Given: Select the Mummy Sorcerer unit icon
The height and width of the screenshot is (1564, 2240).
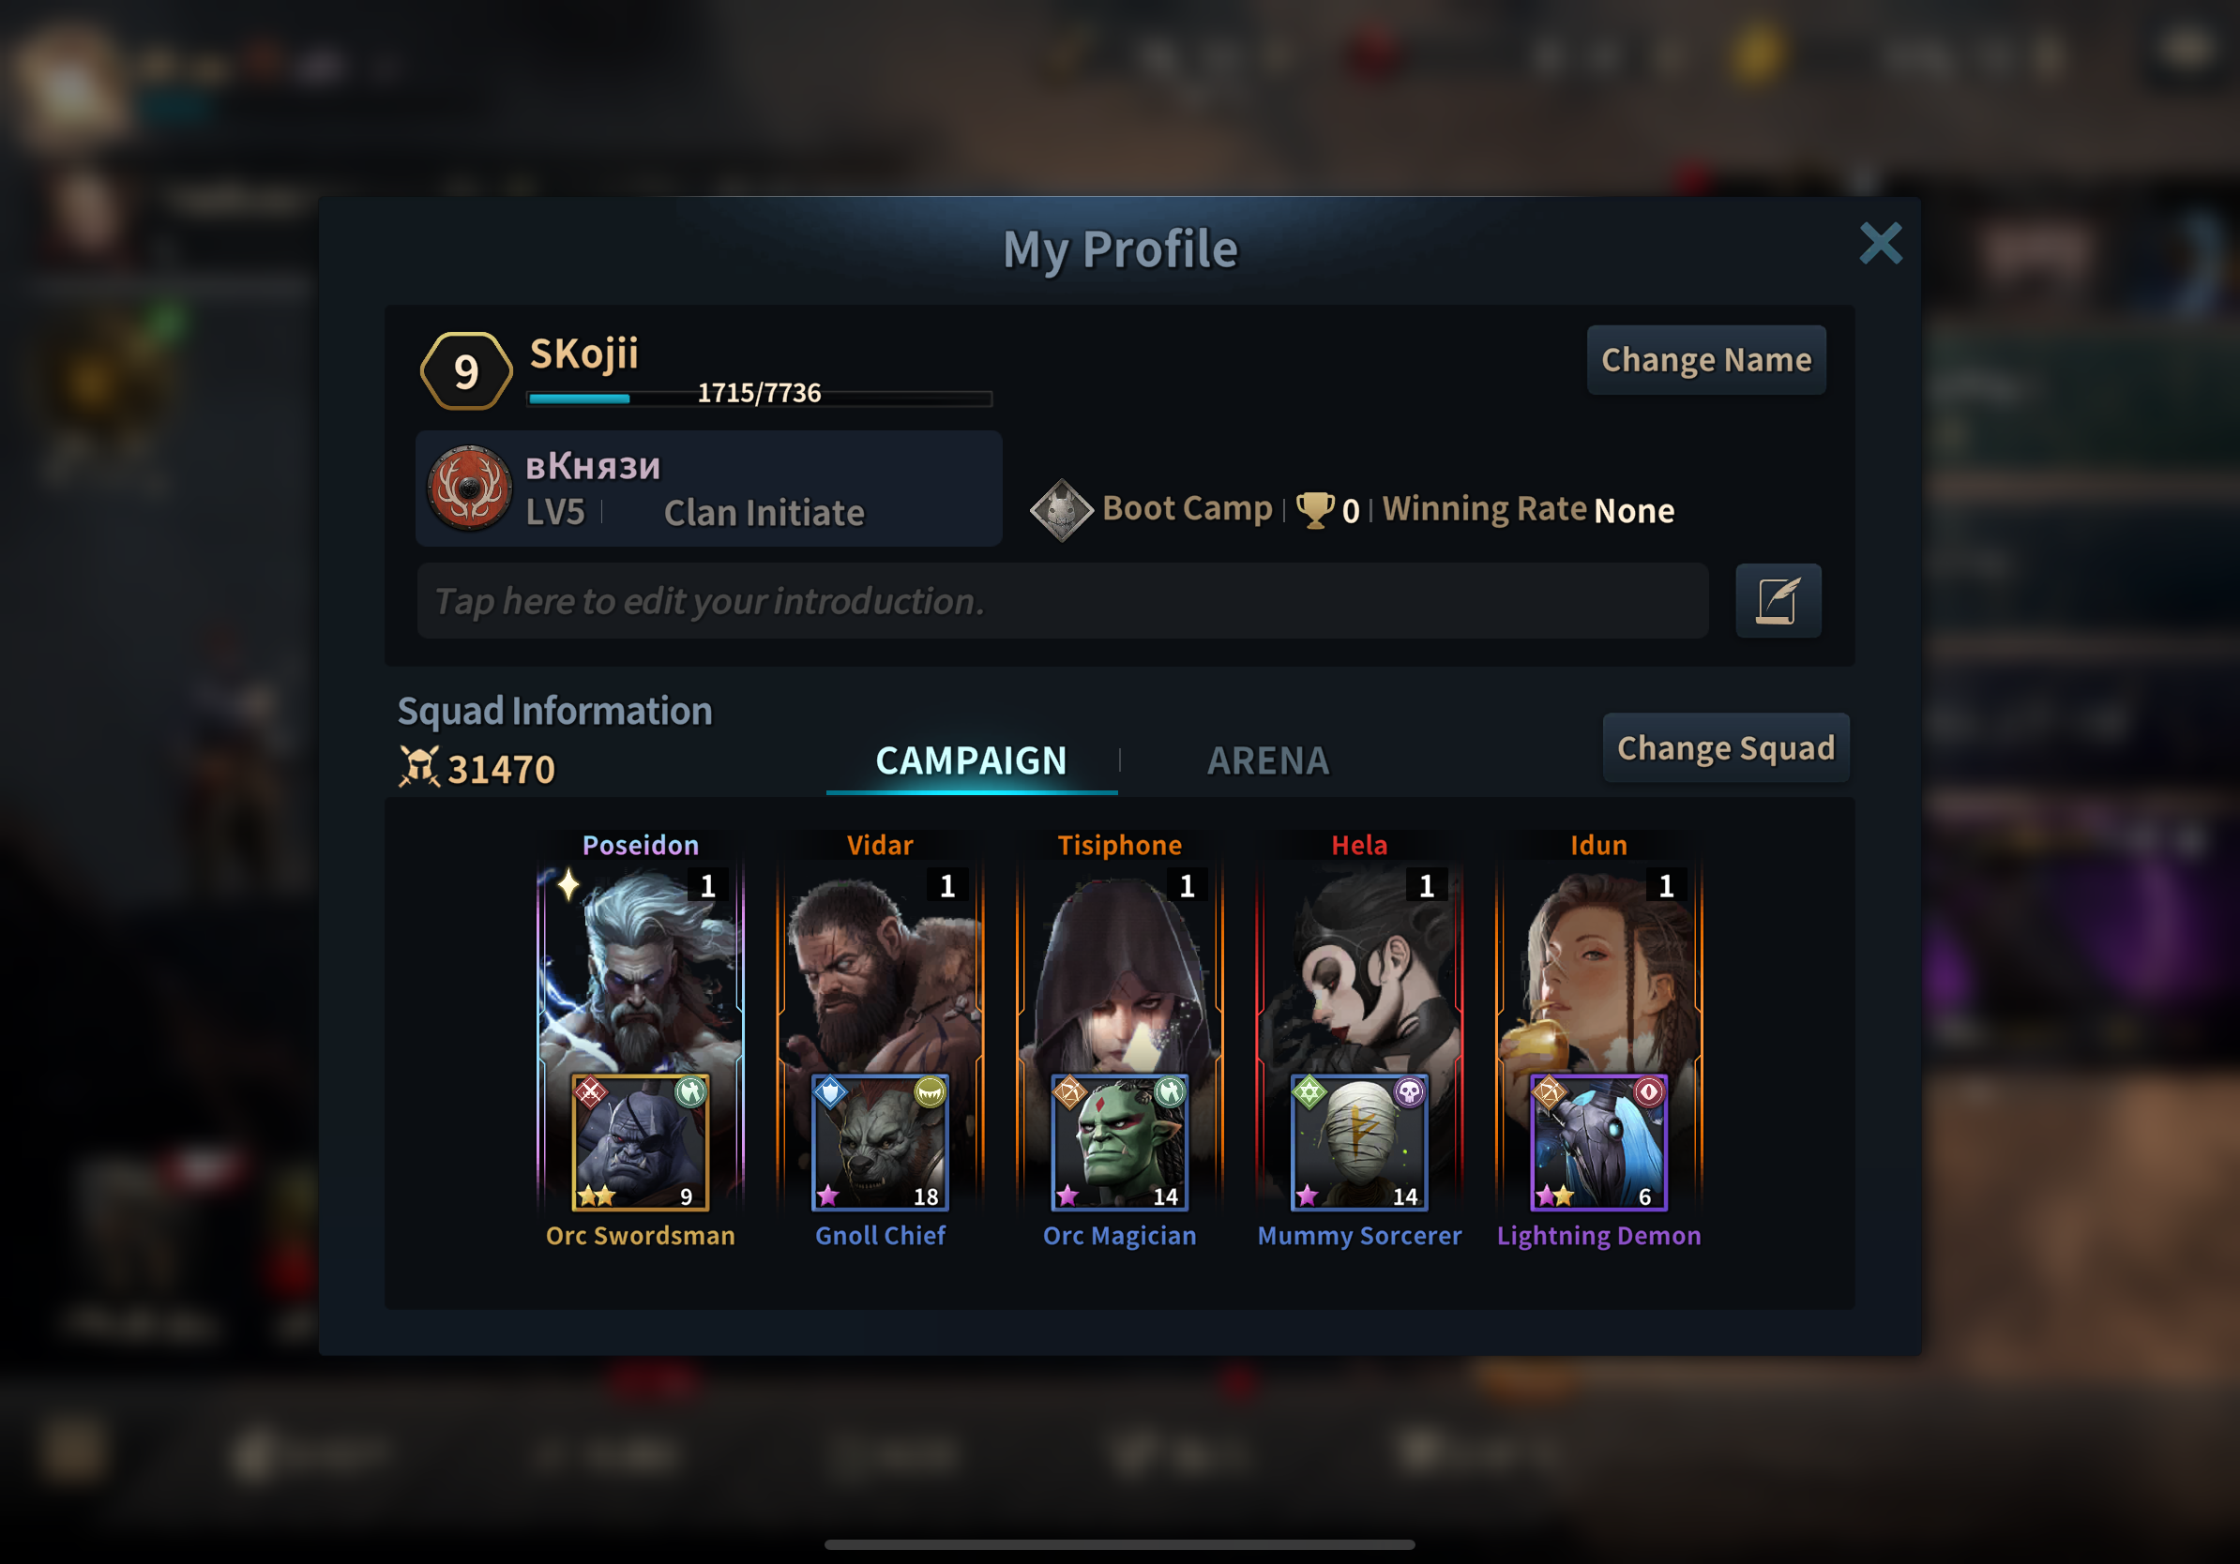Looking at the screenshot, I should [1359, 1142].
